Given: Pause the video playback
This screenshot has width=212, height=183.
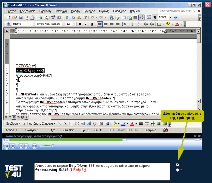Looking at the screenshot, I should tap(6, 146).
